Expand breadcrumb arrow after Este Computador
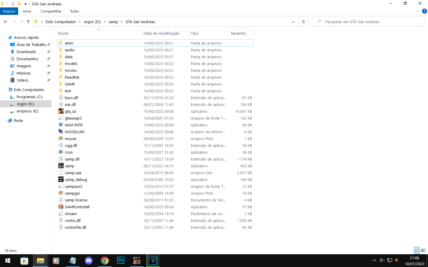428x267 pixels. 80,22
